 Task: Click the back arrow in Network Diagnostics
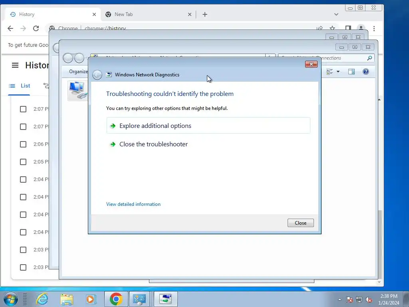pos(97,75)
